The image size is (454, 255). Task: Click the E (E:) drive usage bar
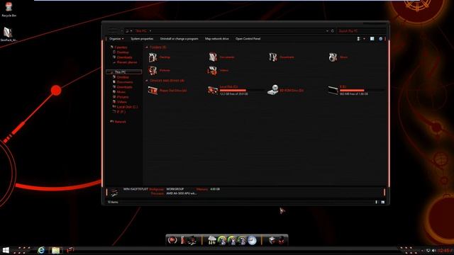(362, 91)
